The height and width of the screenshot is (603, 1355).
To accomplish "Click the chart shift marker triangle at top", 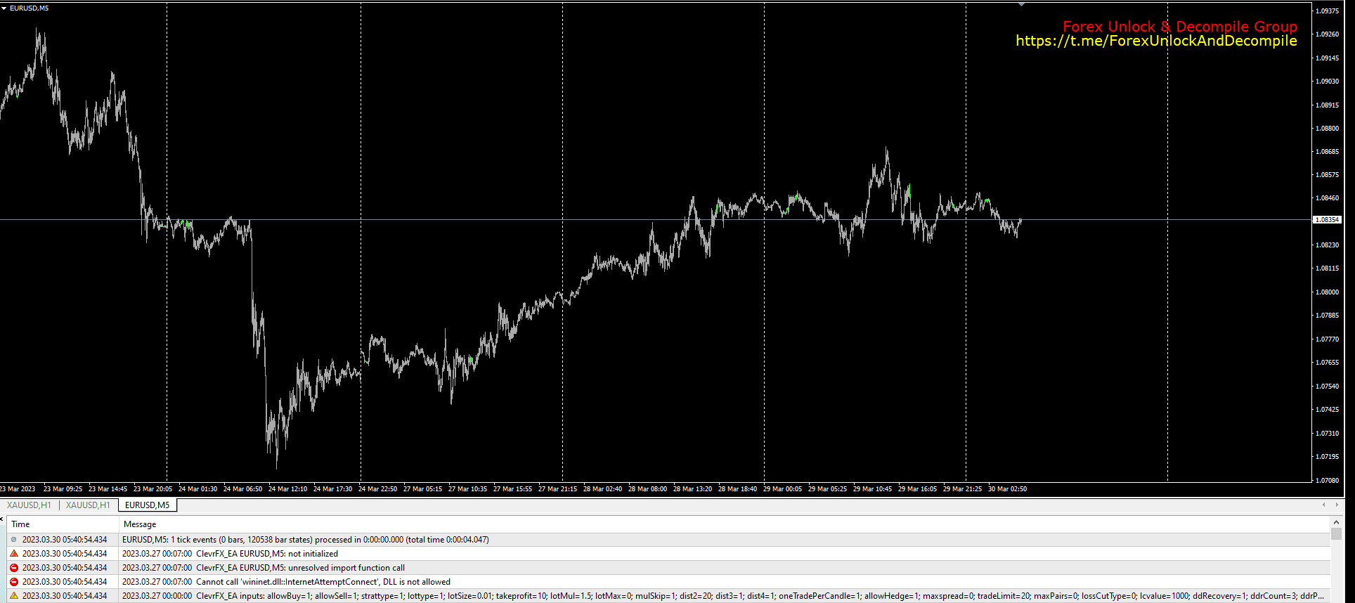I will coord(1021,5).
